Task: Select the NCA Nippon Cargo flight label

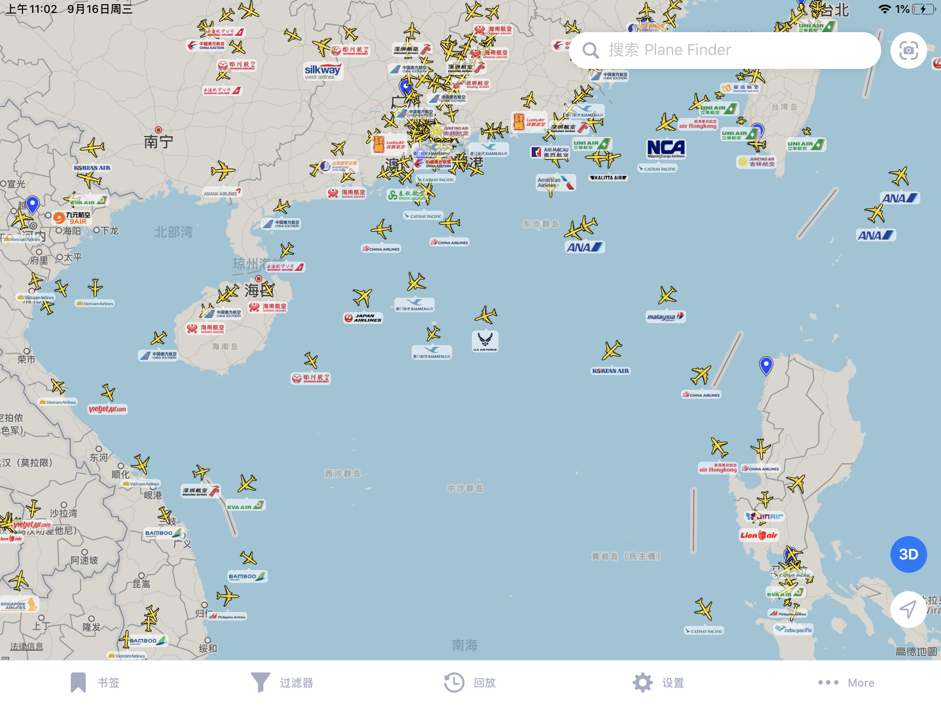Action: pyautogui.click(x=666, y=149)
